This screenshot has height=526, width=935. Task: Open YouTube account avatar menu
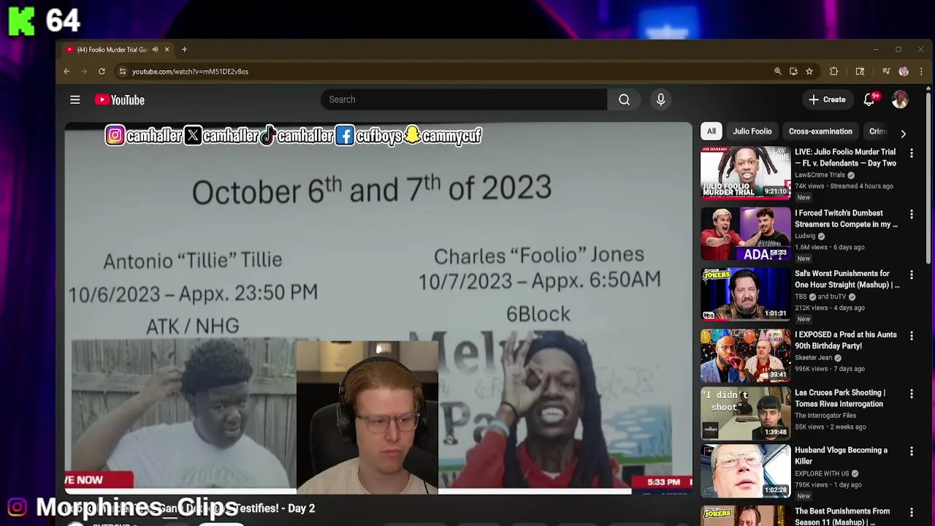tap(900, 99)
